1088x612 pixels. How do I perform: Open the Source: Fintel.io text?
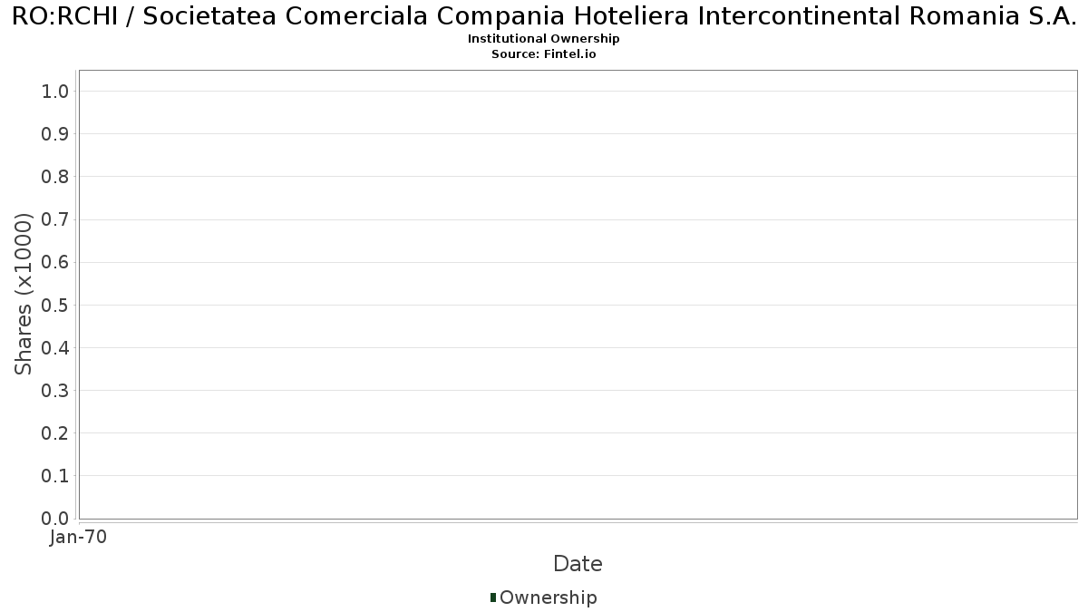(544, 53)
